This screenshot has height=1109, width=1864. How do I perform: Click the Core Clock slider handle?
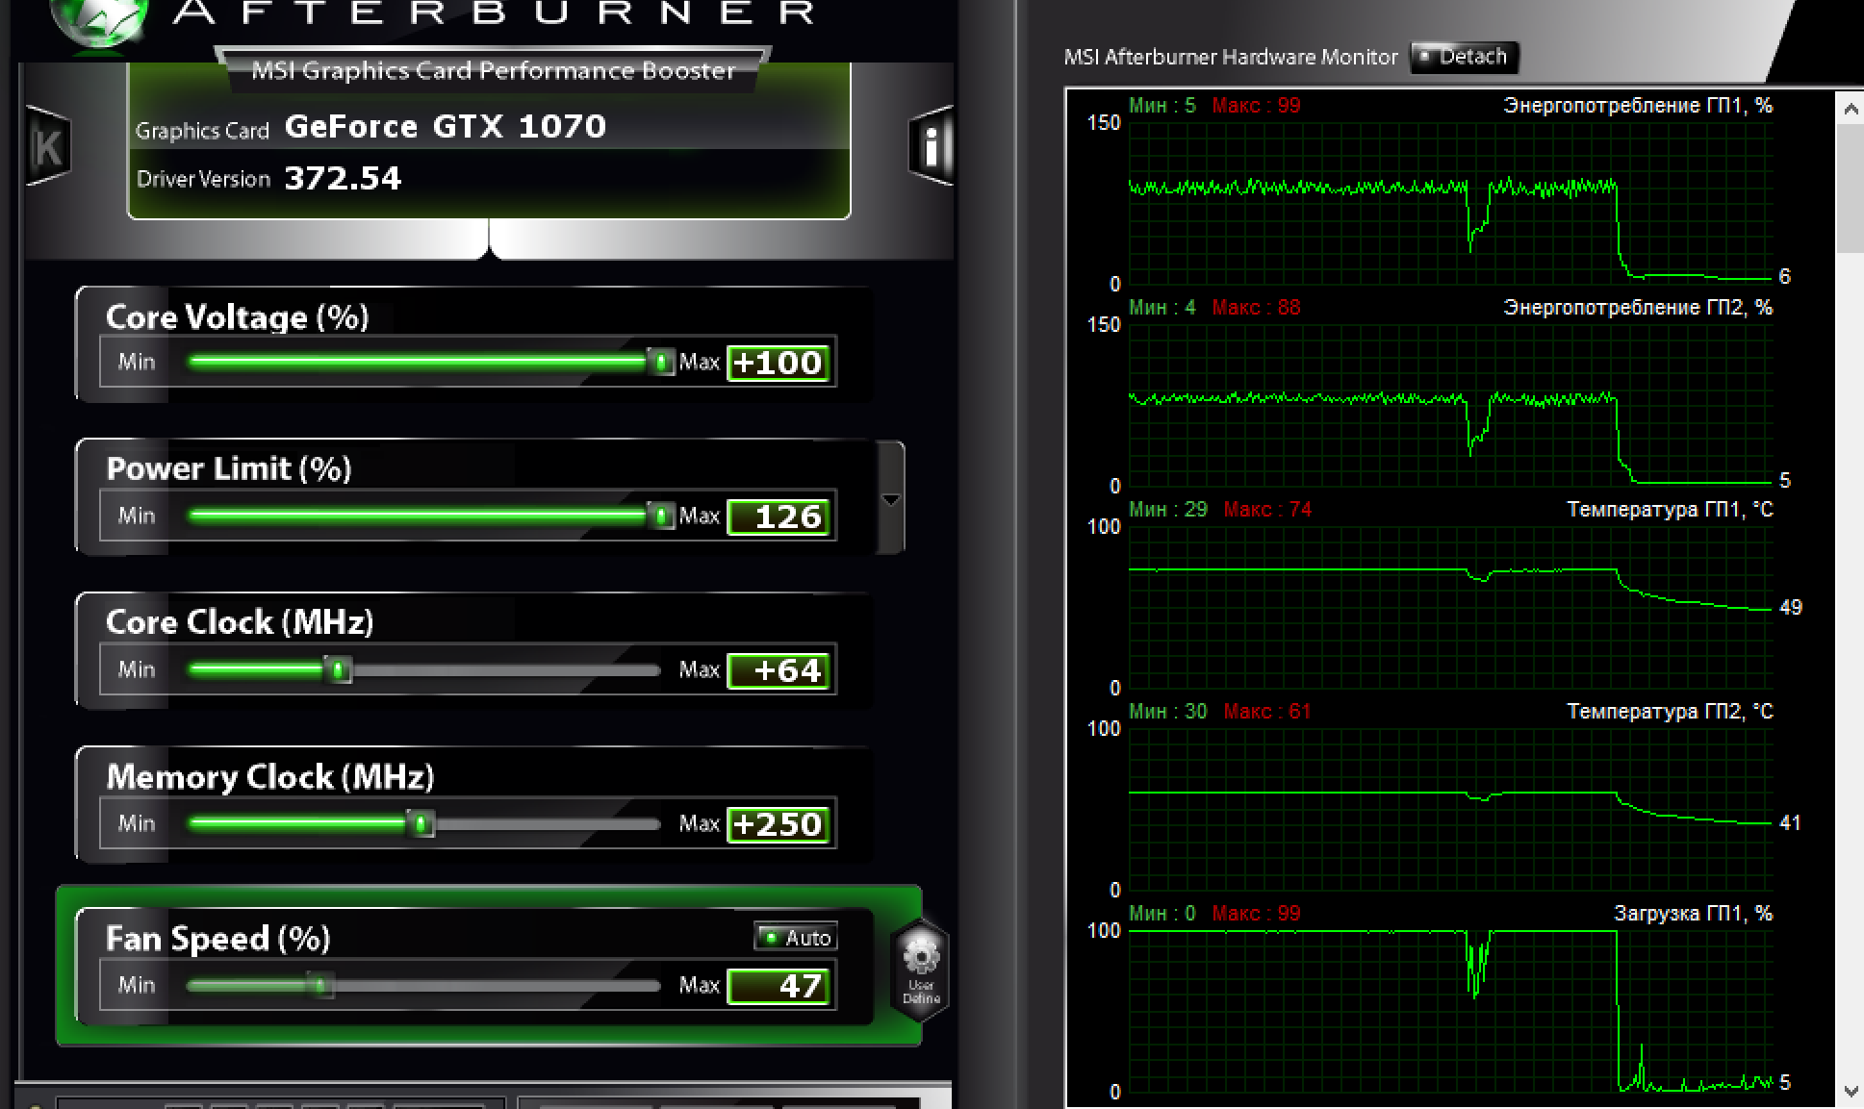(338, 669)
